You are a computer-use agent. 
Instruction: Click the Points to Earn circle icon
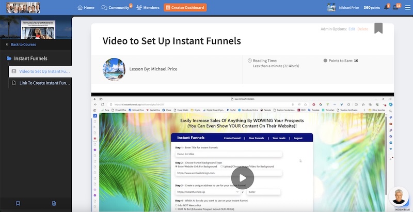(325, 60)
